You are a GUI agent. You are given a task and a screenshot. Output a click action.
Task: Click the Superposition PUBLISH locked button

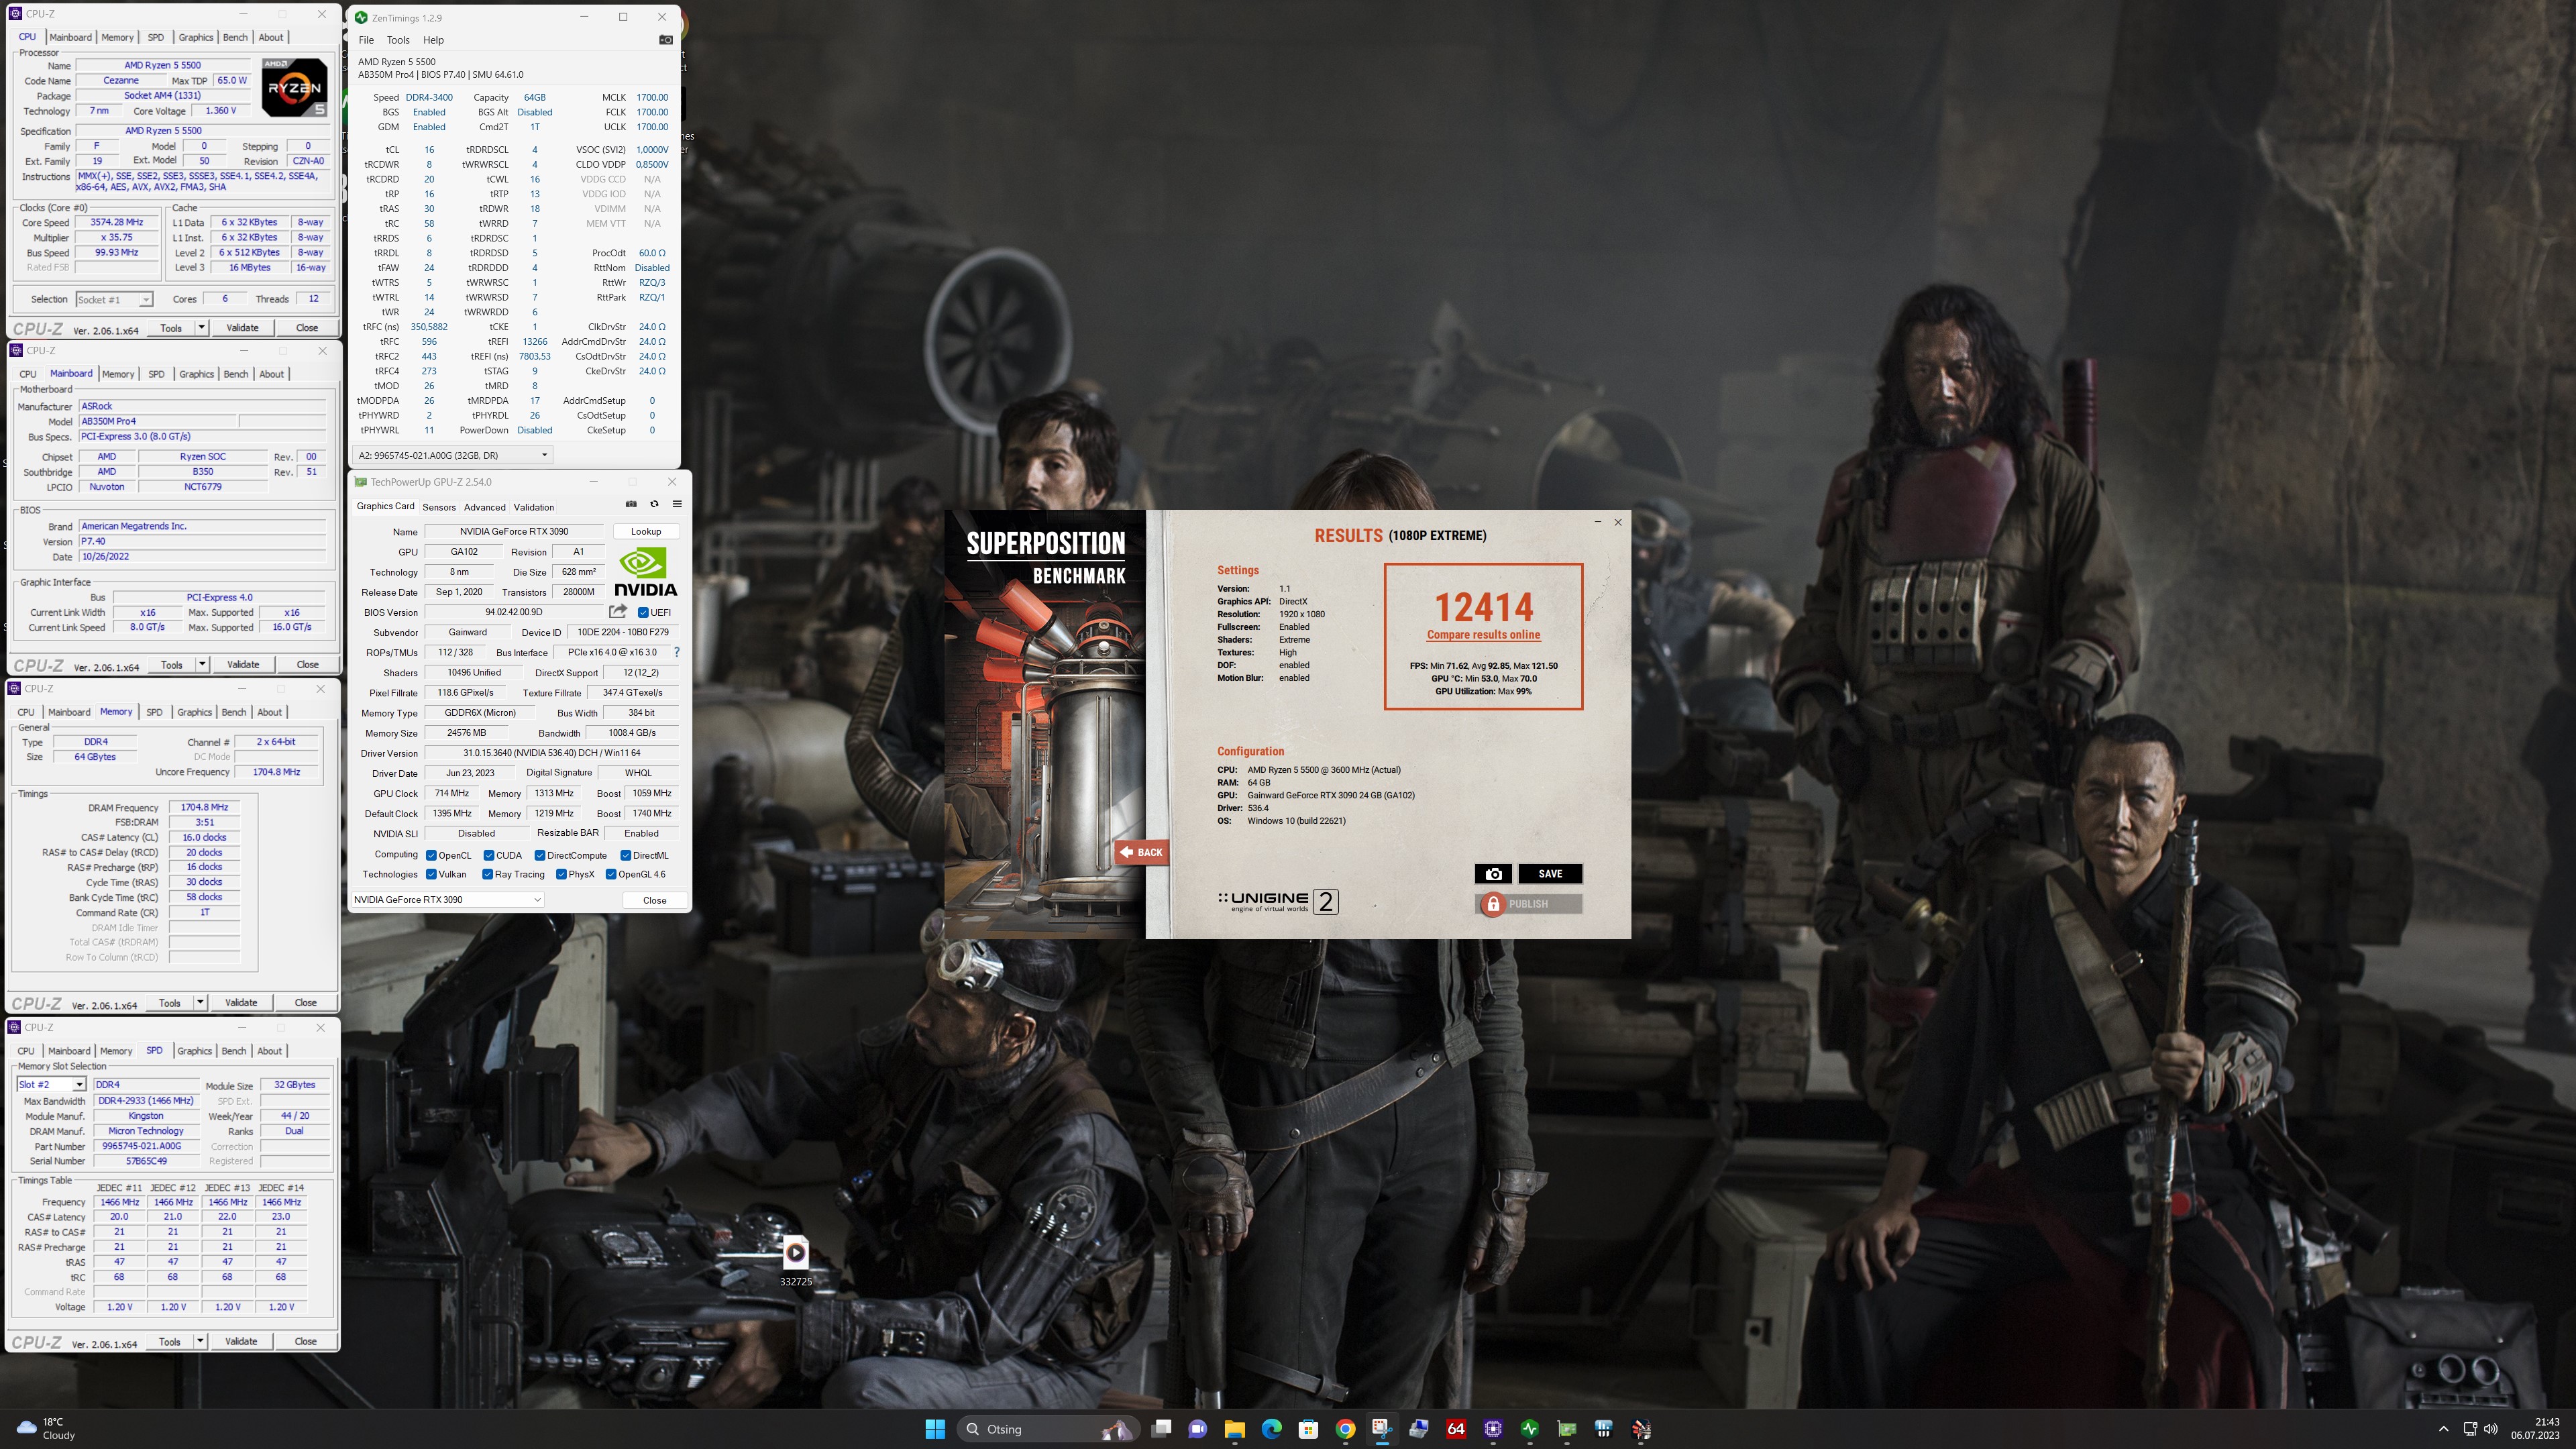tap(1528, 904)
